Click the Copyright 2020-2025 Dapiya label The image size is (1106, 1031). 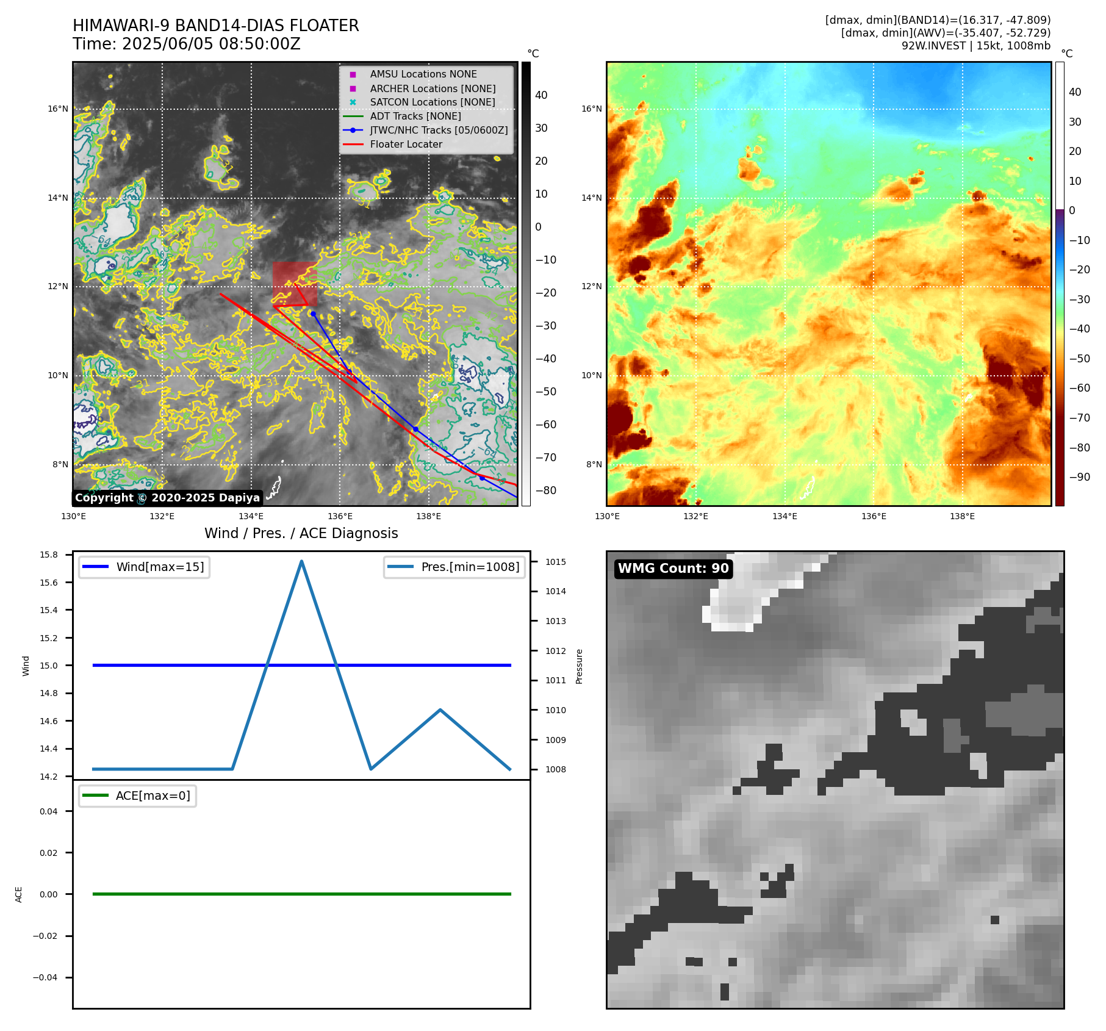click(167, 498)
